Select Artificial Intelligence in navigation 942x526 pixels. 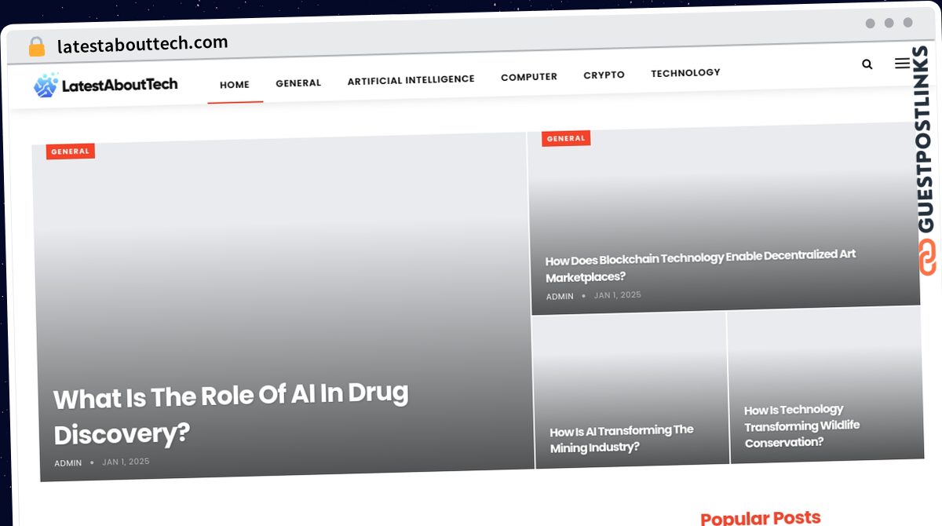(x=411, y=79)
